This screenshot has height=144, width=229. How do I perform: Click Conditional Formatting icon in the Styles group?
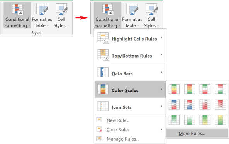[x=17, y=10]
